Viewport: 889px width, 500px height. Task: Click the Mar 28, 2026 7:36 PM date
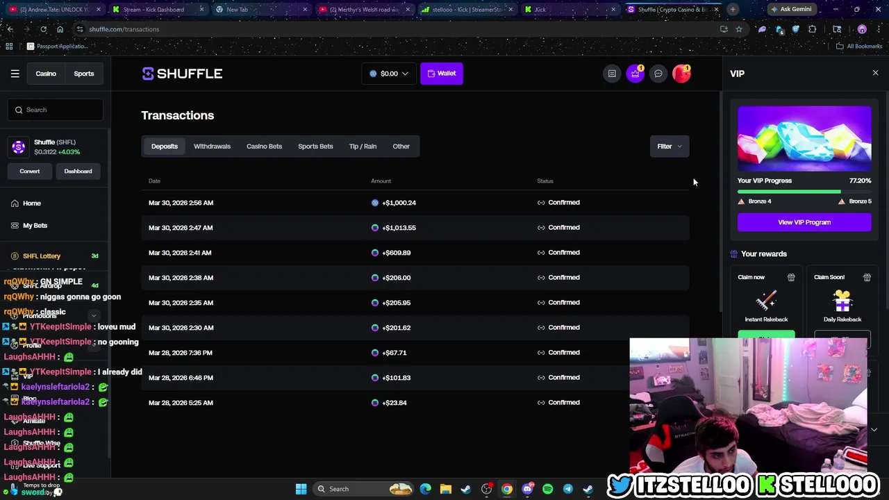181,353
